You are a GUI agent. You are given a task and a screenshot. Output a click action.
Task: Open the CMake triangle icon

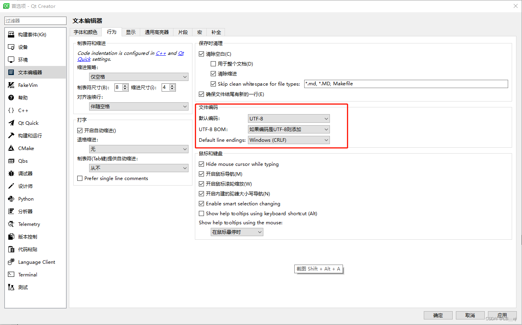[x=11, y=148]
